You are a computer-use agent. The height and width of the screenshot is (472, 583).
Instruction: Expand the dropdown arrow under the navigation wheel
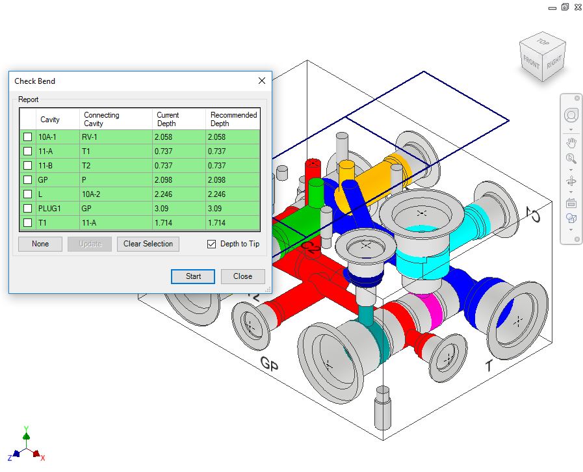coord(571,129)
